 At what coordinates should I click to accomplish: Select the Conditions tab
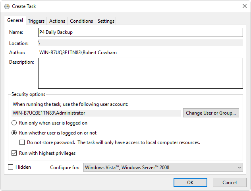[x=81, y=21]
